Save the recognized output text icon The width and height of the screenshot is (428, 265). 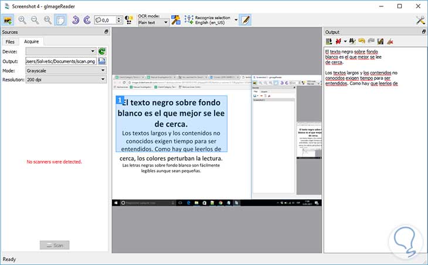tap(381, 41)
